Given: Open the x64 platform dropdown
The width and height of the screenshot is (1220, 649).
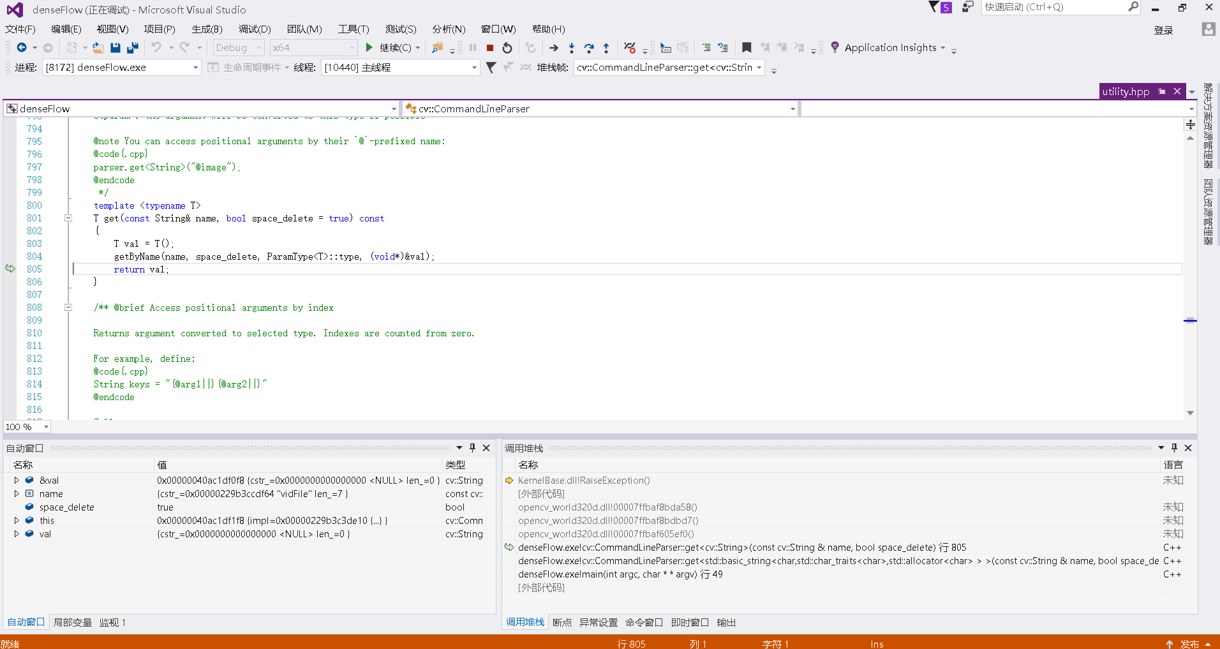Looking at the screenshot, I should coord(313,48).
